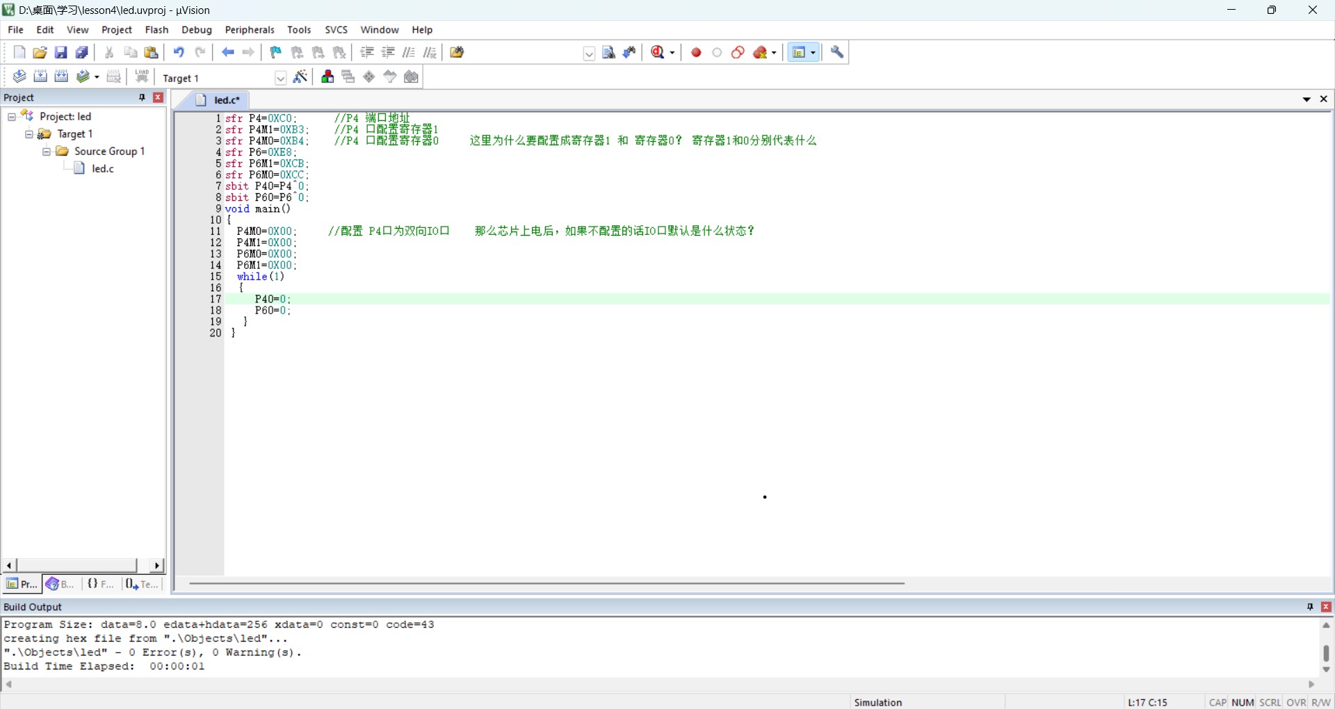
Task: Switch to the Functions panel tab
Action: tap(101, 584)
